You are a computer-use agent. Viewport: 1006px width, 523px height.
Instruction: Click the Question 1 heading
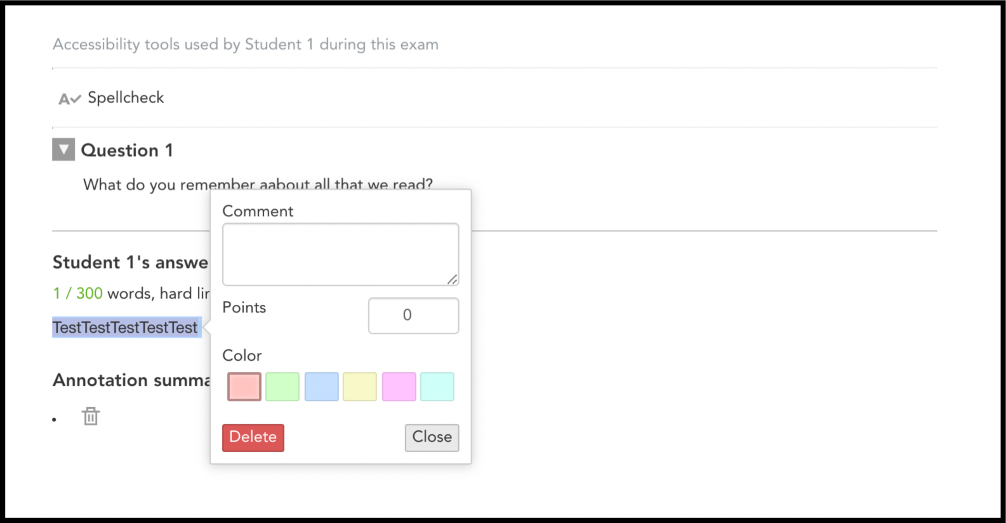coord(127,150)
